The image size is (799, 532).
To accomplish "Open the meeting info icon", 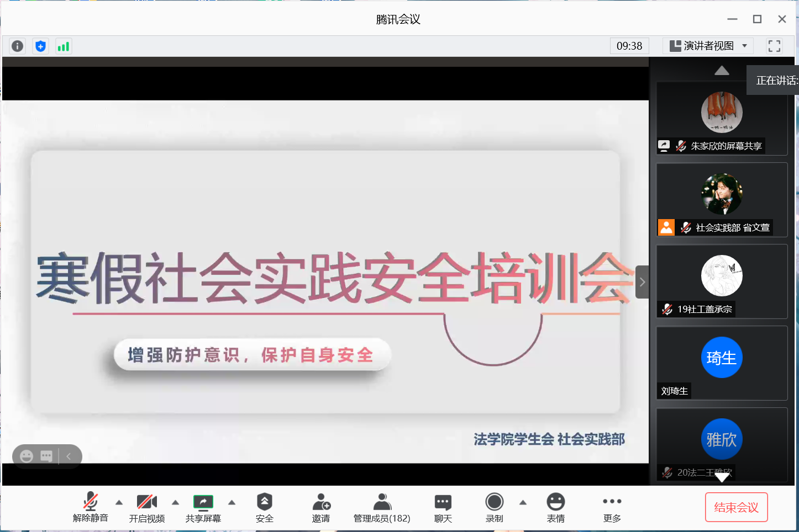I will point(18,46).
